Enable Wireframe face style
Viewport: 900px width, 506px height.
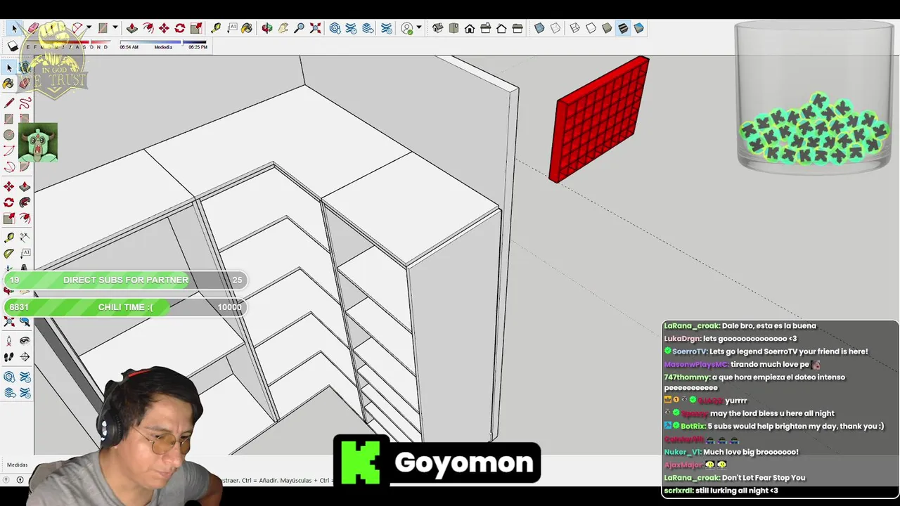coord(574,28)
